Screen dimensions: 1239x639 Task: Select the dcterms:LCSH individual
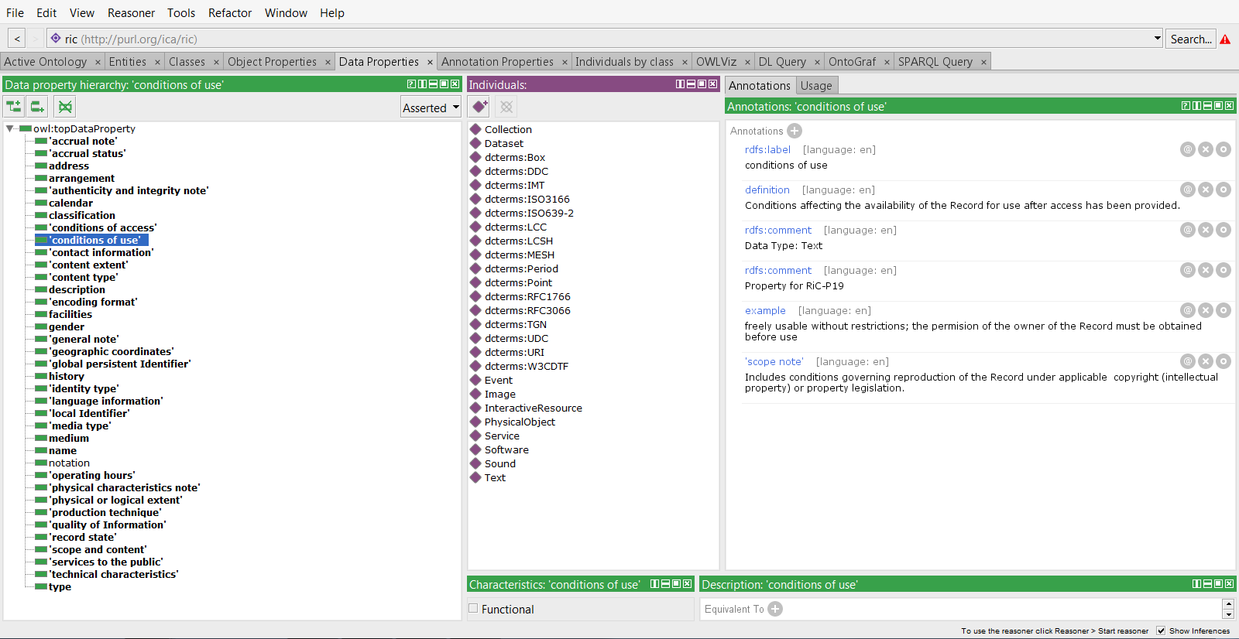click(518, 241)
